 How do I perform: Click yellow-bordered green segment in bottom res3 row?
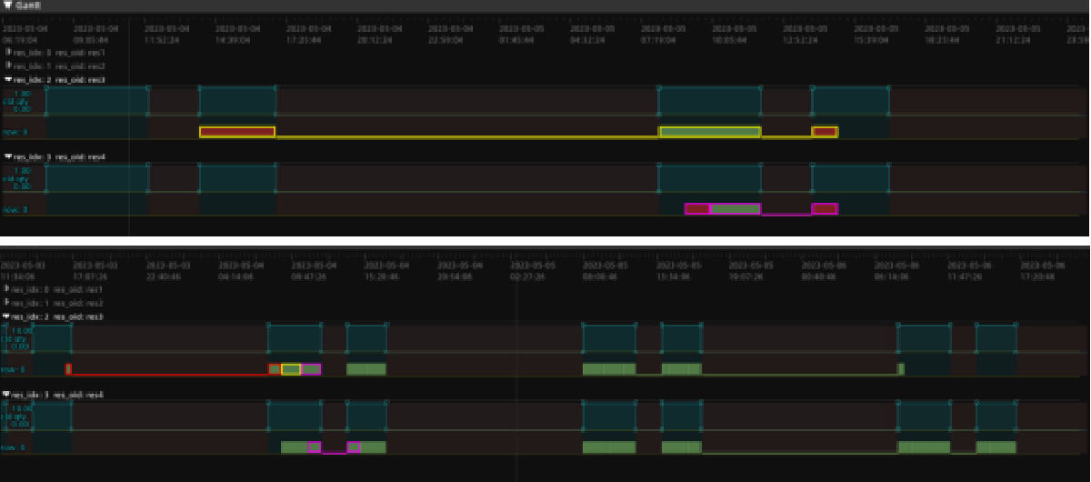(x=291, y=368)
